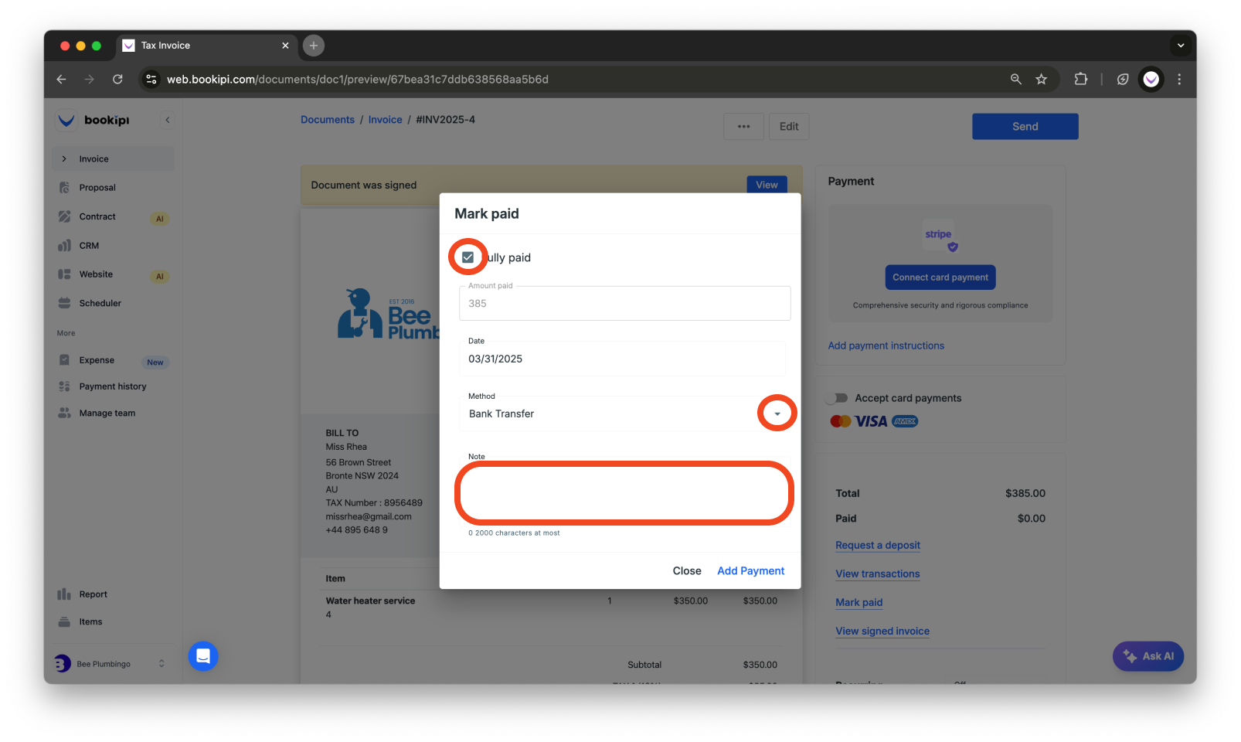
Task: Click the Send button
Action: click(1025, 126)
